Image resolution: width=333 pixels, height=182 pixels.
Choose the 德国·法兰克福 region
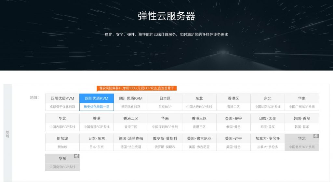point(131,142)
